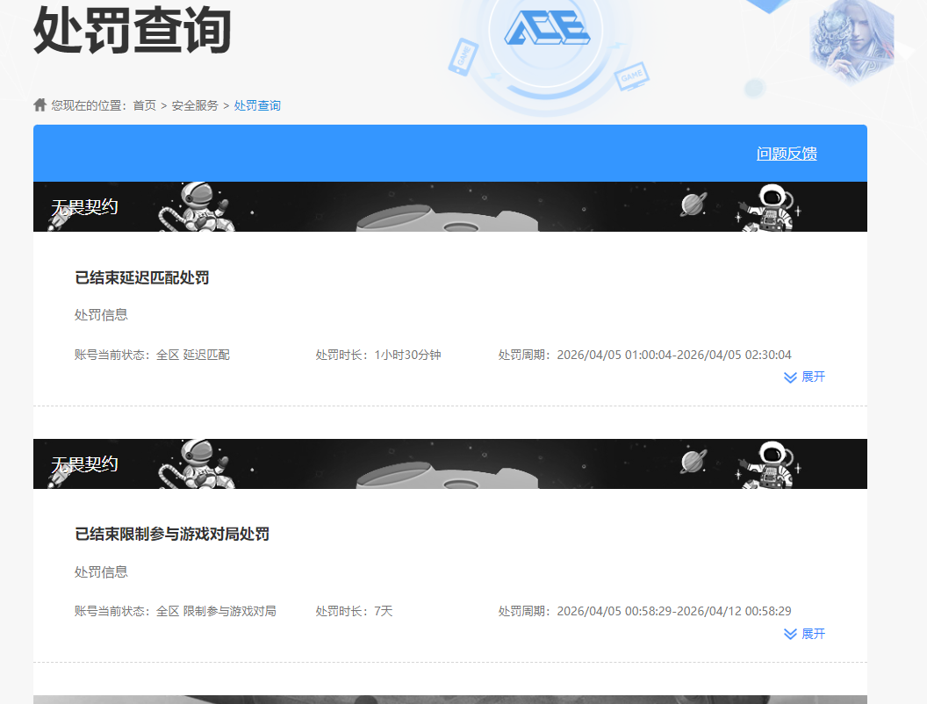Viewport: 927px width, 704px height.
Task: Click 处罚信息 label in 延迟匹配 card
Action: [x=101, y=315]
